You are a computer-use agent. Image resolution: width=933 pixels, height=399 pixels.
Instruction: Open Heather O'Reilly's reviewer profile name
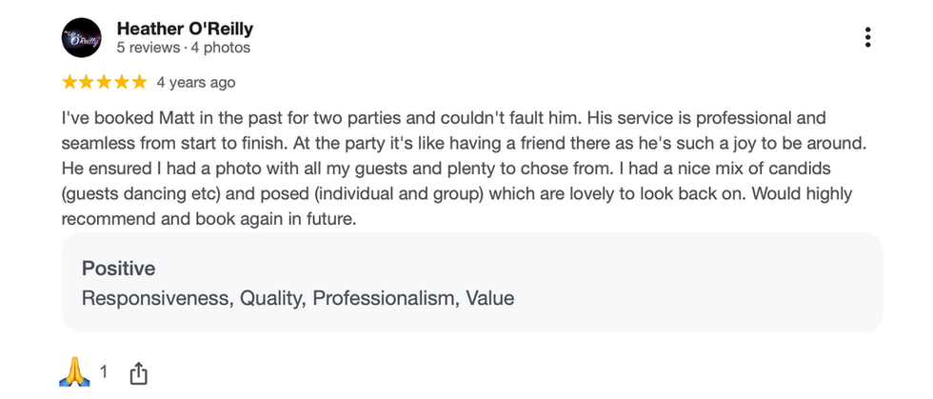pyautogui.click(x=185, y=29)
